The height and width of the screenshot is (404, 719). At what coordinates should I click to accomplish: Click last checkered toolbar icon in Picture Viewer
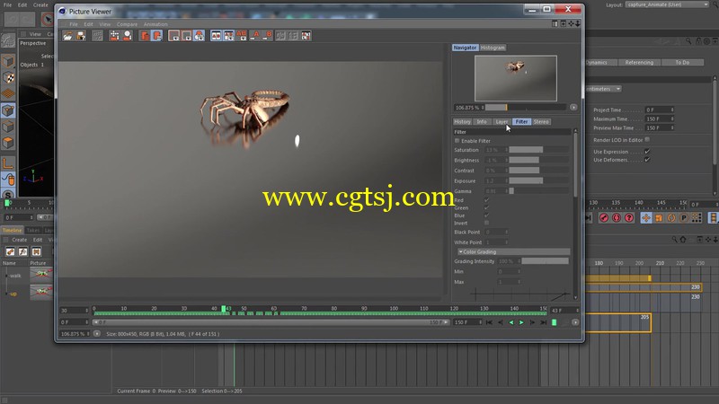(x=306, y=36)
